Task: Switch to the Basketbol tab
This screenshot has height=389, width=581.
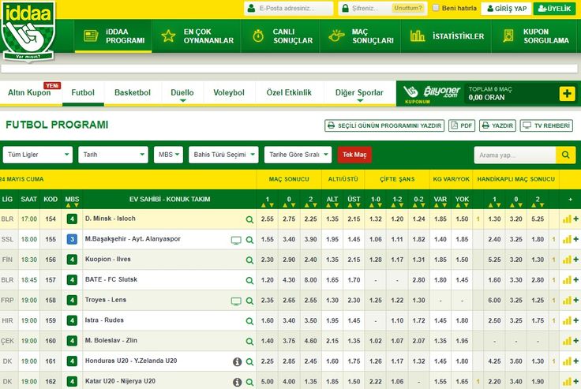Action: click(133, 92)
